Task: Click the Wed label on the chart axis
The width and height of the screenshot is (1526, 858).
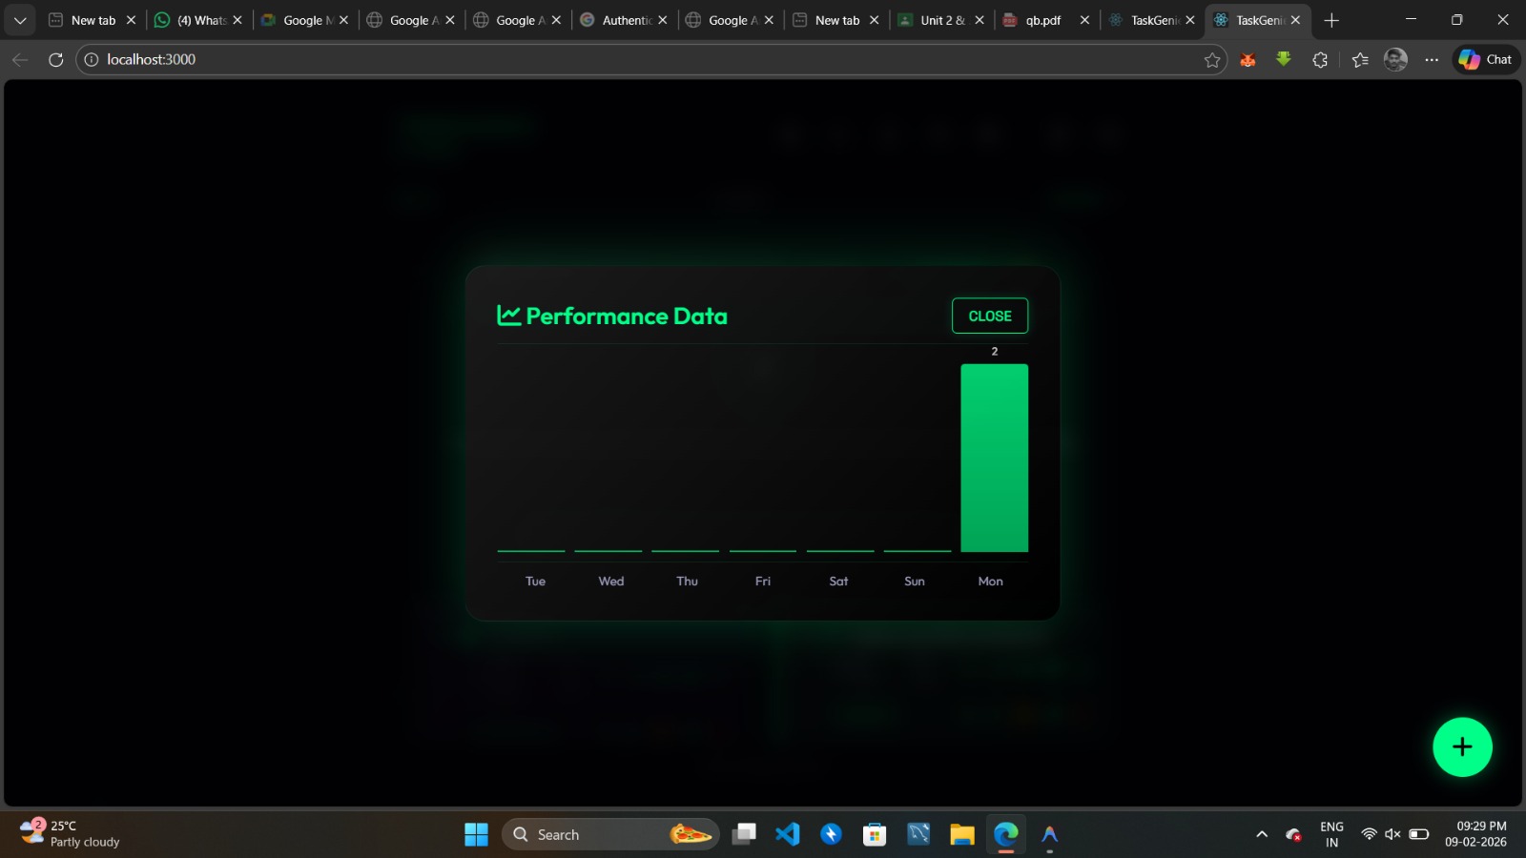Action: [x=611, y=581]
